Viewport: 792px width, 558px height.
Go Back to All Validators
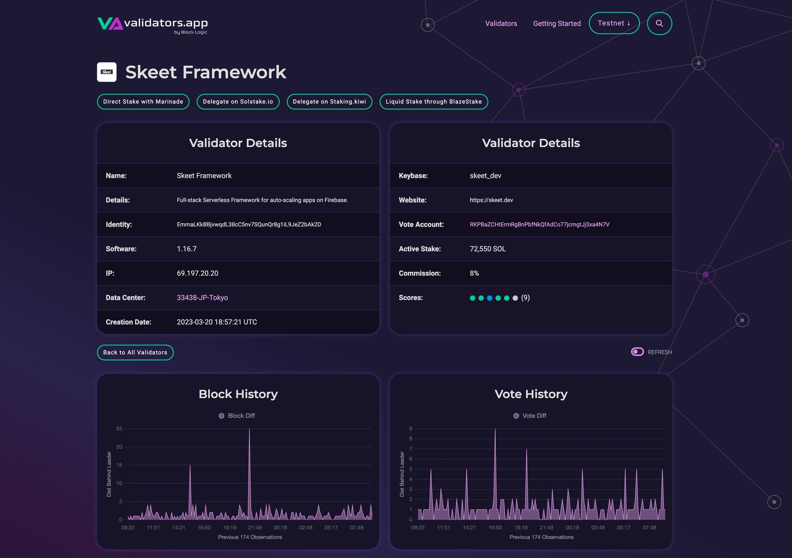click(135, 353)
